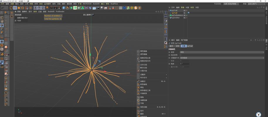
Task: Click back arrow in Attribute Manager
Action: click(x=251, y=40)
